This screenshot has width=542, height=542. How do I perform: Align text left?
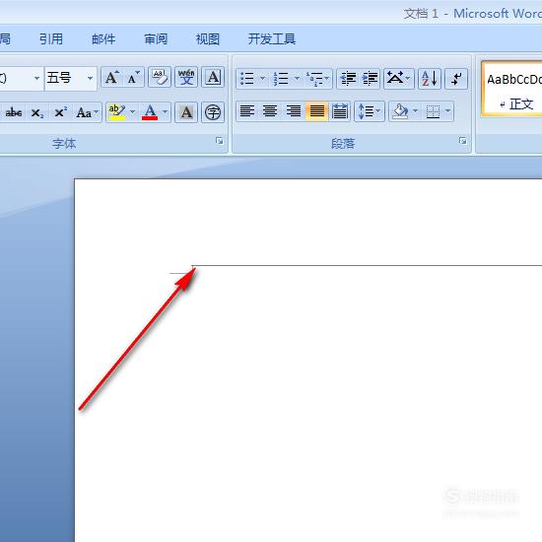(x=247, y=111)
